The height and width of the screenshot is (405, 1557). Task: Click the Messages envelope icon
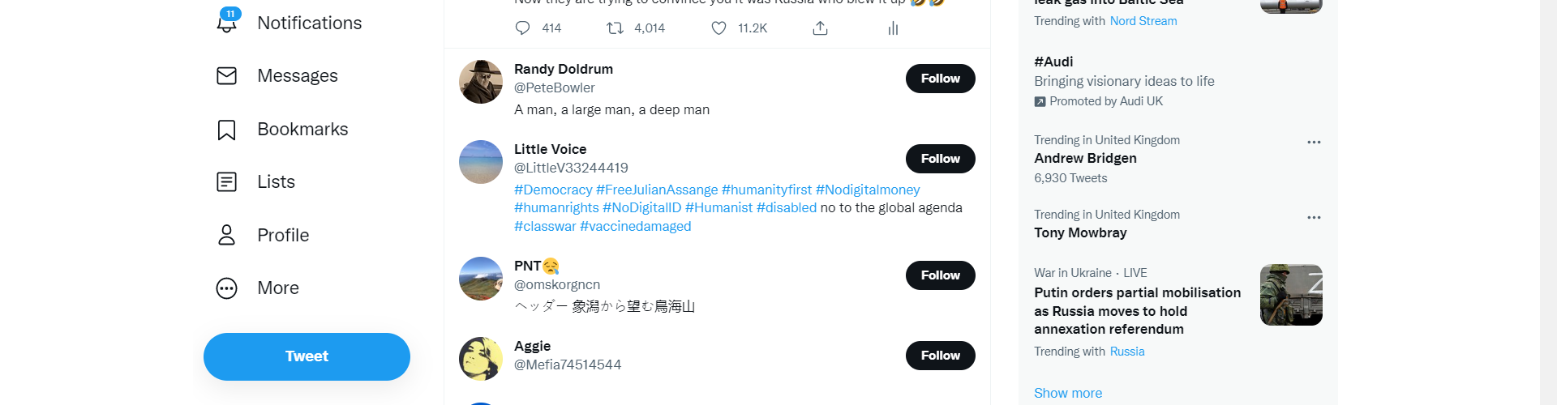[227, 76]
